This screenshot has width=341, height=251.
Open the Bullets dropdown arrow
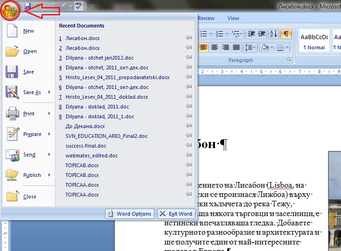(211, 34)
